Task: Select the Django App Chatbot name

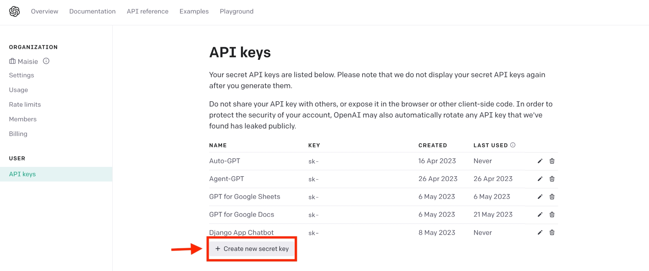Action: coord(241,233)
